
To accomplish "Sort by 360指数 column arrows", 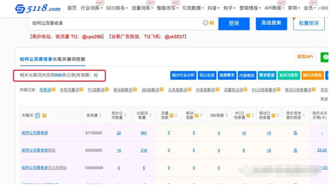I will 227,115.
